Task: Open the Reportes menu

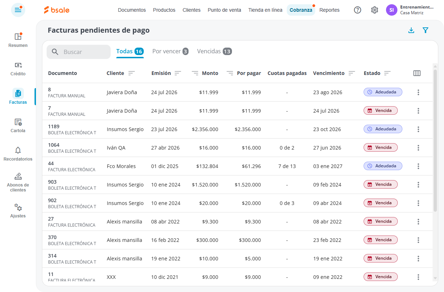Action: (x=329, y=10)
